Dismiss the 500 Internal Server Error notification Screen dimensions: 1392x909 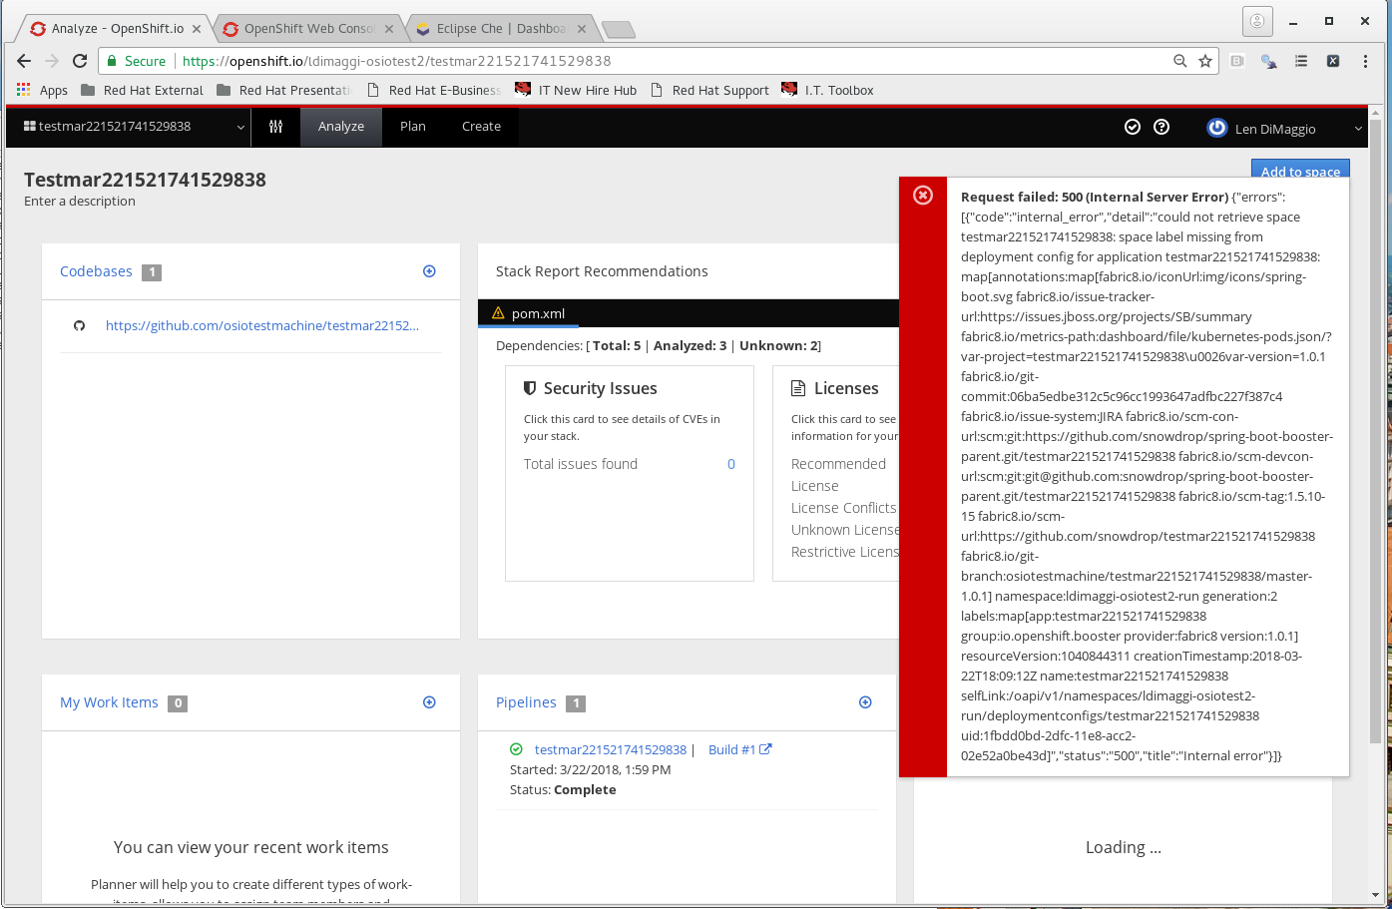coord(922,195)
